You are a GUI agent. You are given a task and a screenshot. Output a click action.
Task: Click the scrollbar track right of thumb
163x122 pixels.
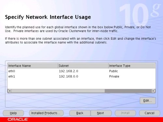point(128,91)
